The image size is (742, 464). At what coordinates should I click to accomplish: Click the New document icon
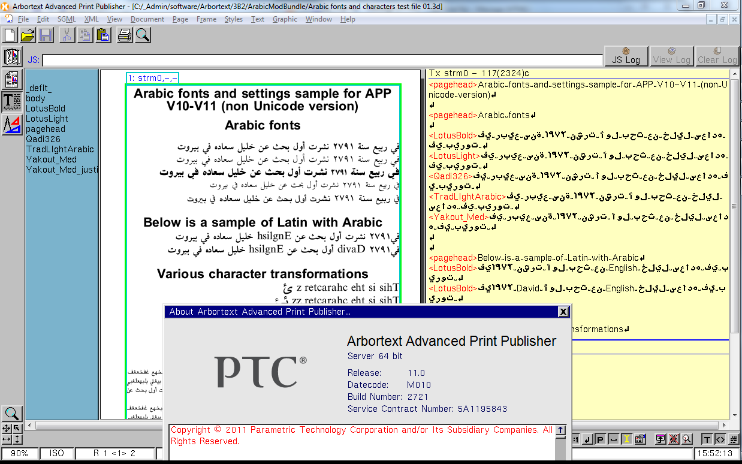click(10, 35)
